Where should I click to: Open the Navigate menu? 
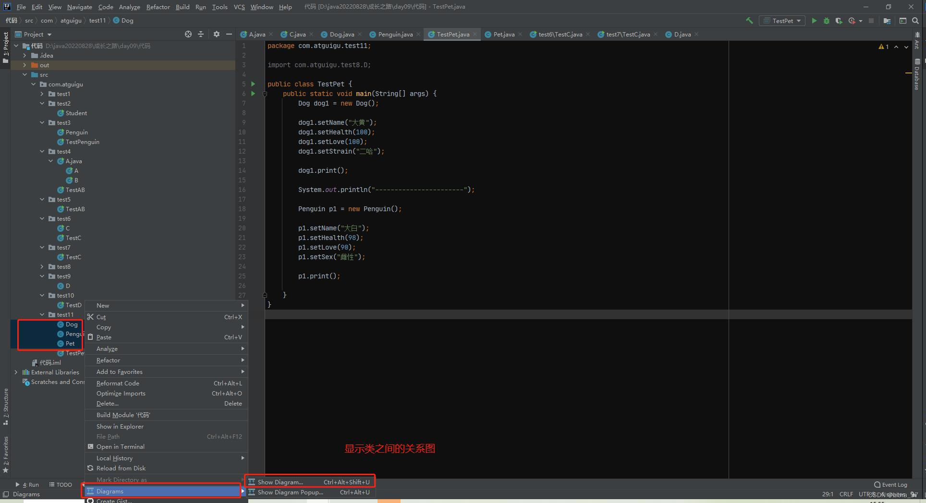click(x=80, y=7)
